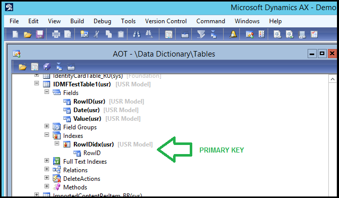Click the AOT window system menu icon

click(x=16, y=54)
